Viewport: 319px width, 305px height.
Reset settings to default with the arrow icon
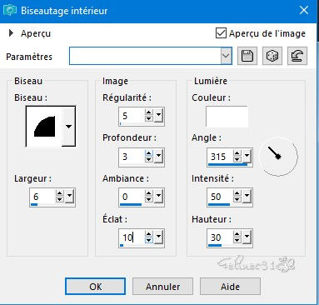coord(297,57)
